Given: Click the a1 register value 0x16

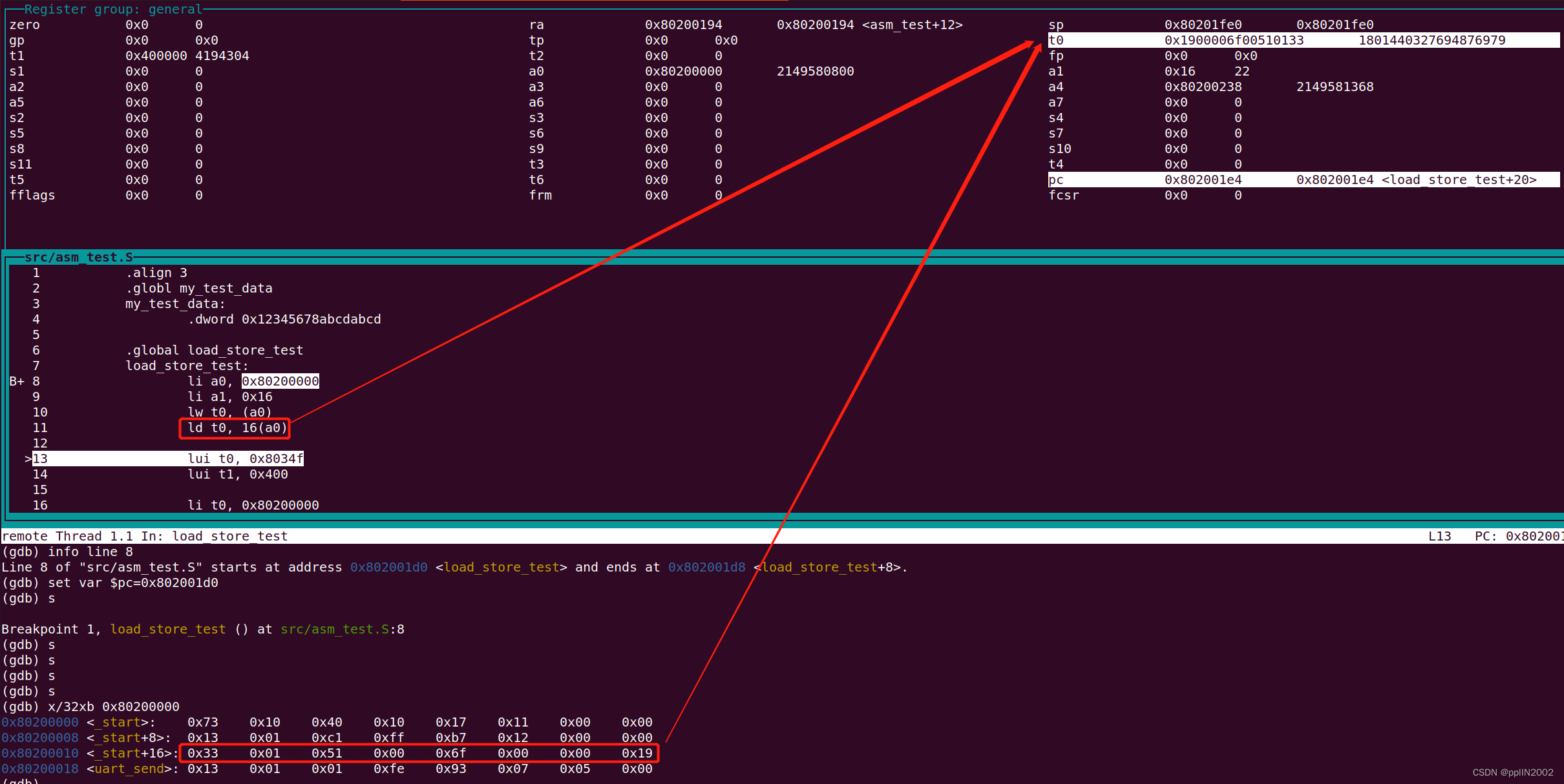Looking at the screenshot, I should coord(1179,71).
